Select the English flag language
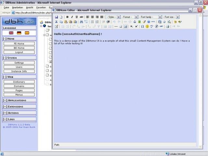 click(11, 33)
